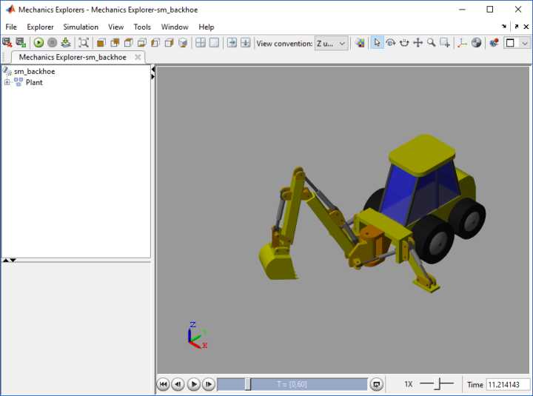Image resolution: width=533 pixels, height=396 pixels.
Task: Open the View convention dropdown
Action: pyautogui.click(x=332, y=44)
